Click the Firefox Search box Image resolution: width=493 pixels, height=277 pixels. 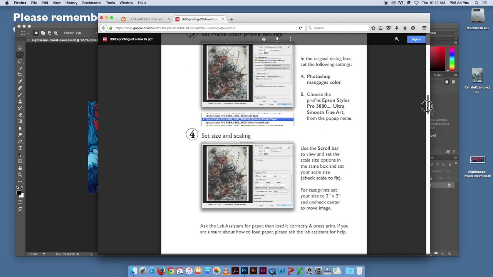[338, 28]
